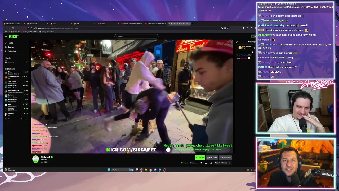Open SirSweet channel avatar
This screenshot has height=191, width=339.
pos(35,159)
